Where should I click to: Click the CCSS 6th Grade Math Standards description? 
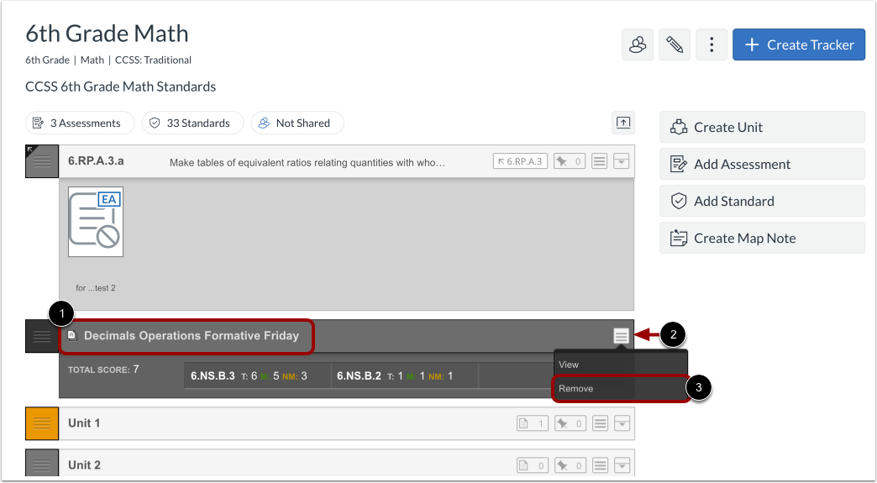tap(121, 87)
